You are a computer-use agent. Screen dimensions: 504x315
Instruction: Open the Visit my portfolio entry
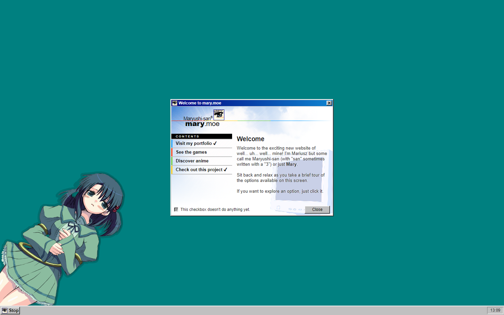tap(194, 144)
